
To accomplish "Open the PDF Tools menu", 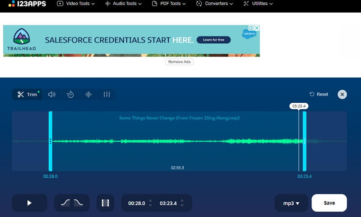I will click(x=169, y=4).
